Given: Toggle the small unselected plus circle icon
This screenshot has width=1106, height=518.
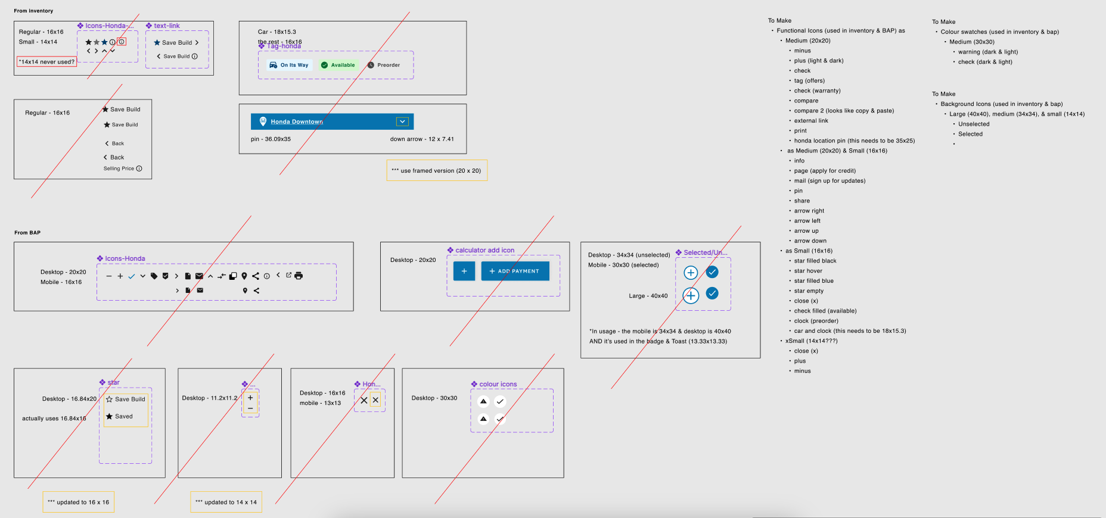Looking at the screenshot, I should pyautogui.click(x=691, y=273).
